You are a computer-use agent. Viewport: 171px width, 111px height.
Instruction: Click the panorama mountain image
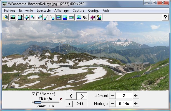[85, 56]
